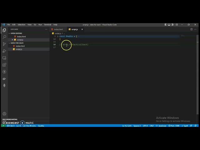Click the 2 hrs 46 mins time tracker
The width and height of the screenshot is (200, 150).
[x=29, y=126]
